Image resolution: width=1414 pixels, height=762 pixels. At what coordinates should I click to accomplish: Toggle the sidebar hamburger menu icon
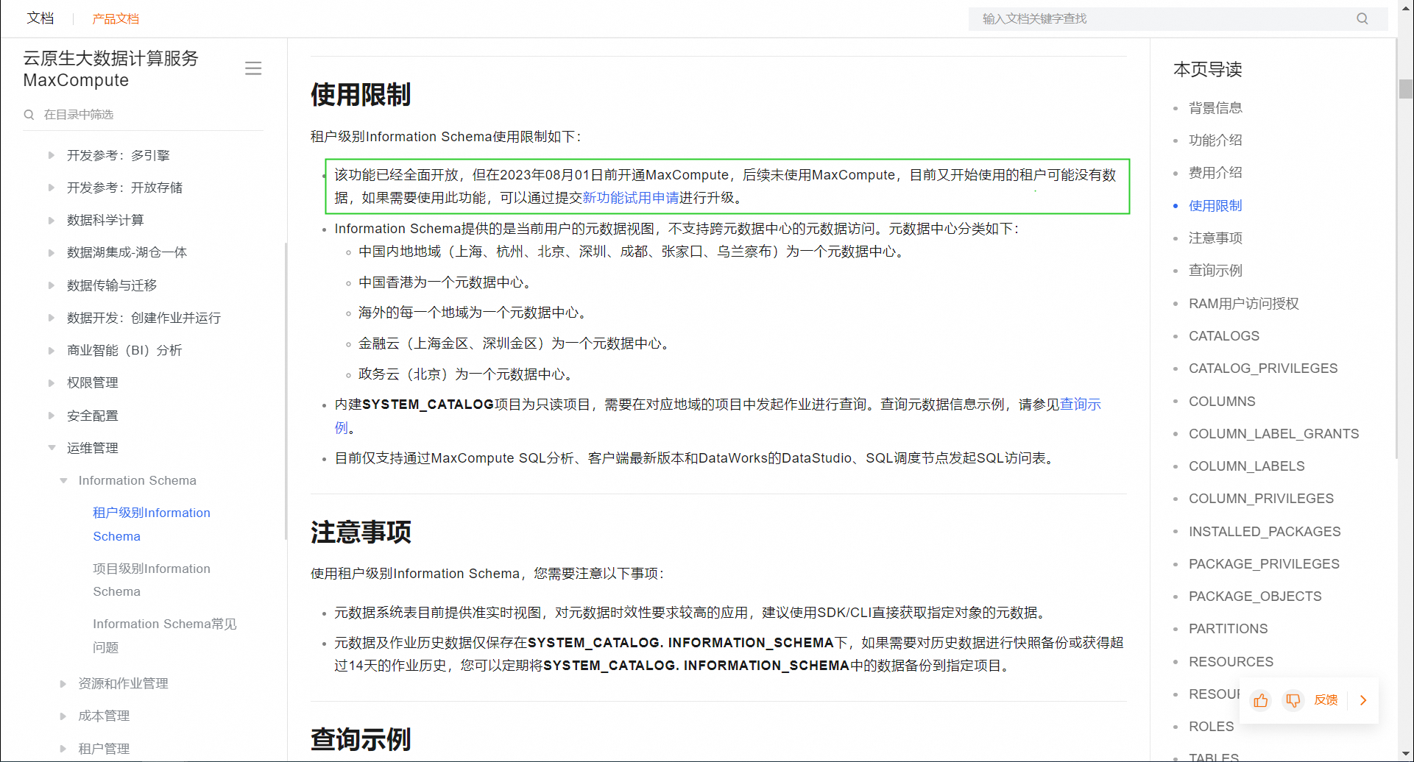click(x=253, y=68)
